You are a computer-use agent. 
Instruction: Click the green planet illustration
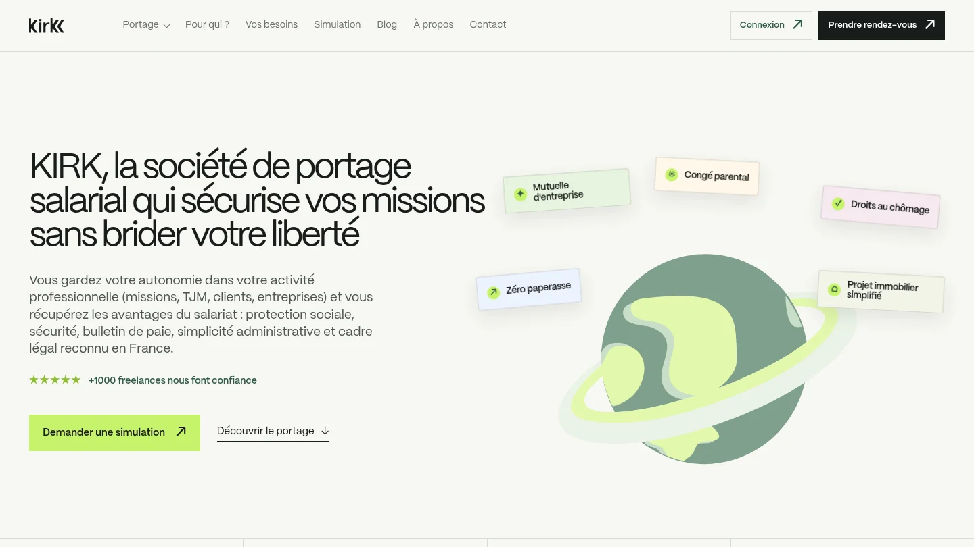point(704,359)
